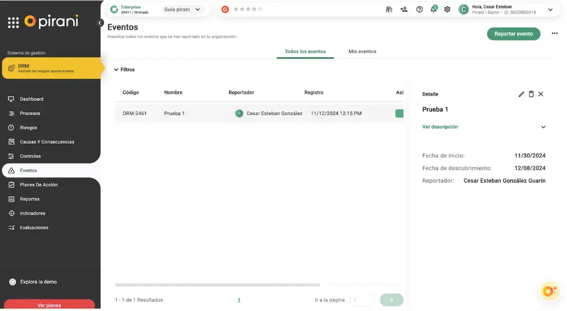Open the apps grid icon
The height and width of the screenshot is (311, 567).
point(13,22)
